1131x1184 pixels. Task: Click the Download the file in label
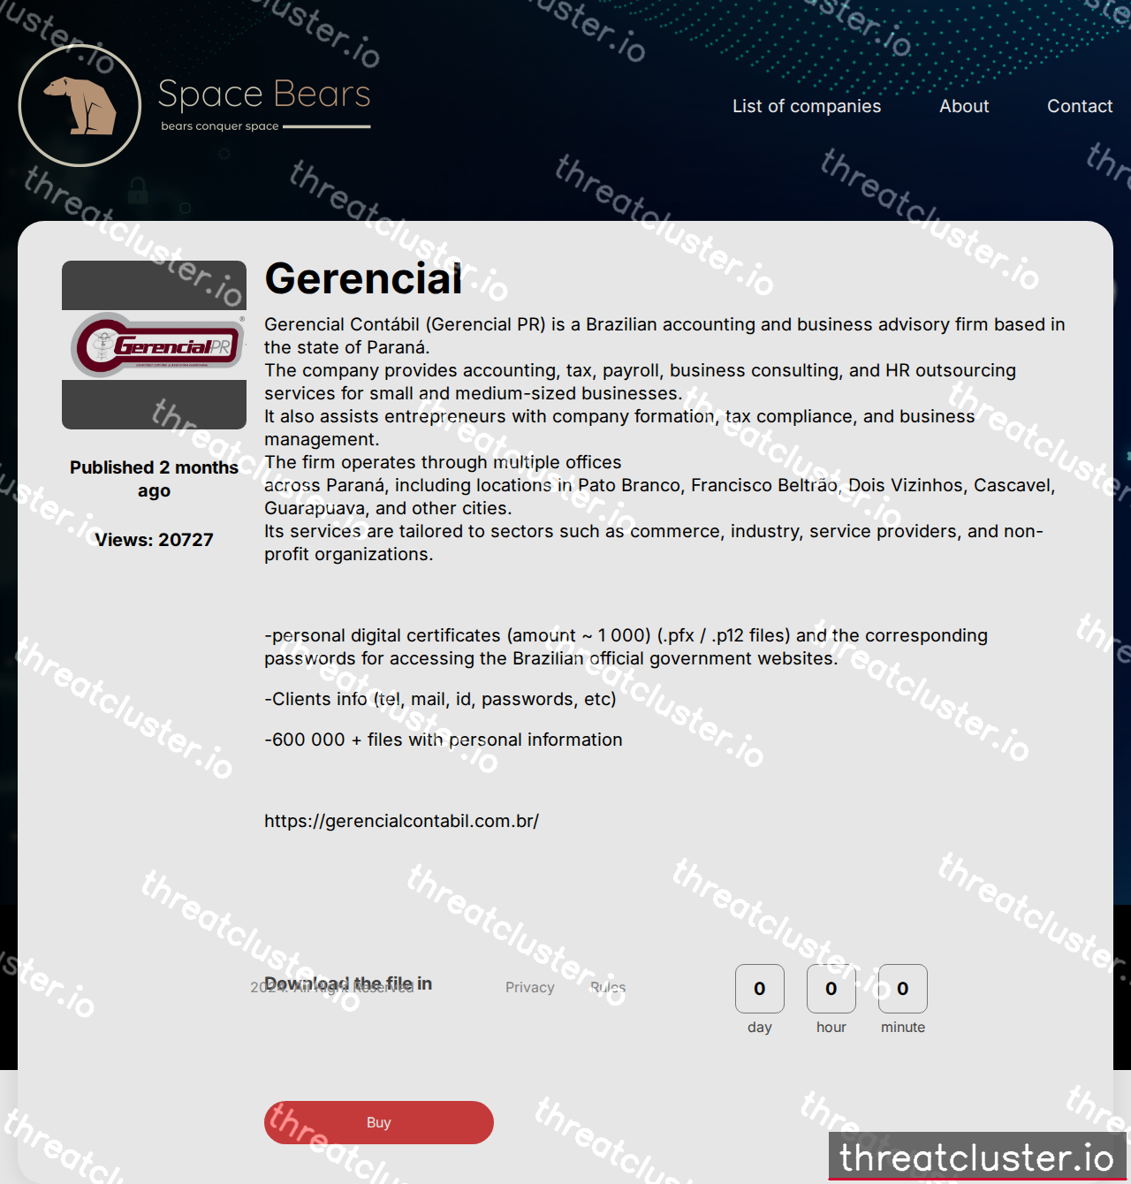point(348,983)
